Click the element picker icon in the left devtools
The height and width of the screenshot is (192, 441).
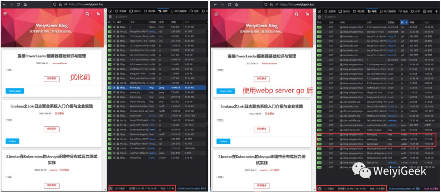coord(110,11)
